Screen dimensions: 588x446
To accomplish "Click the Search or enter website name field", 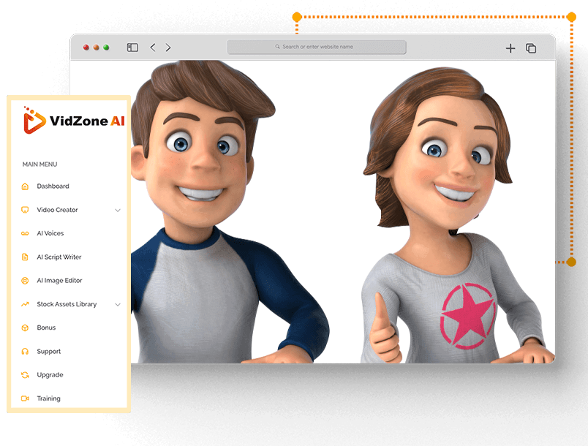I will (x=317, y=48).
